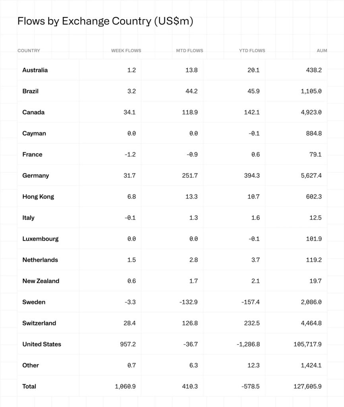
Task: Select the France row label
Action: (x=32, y=154)
